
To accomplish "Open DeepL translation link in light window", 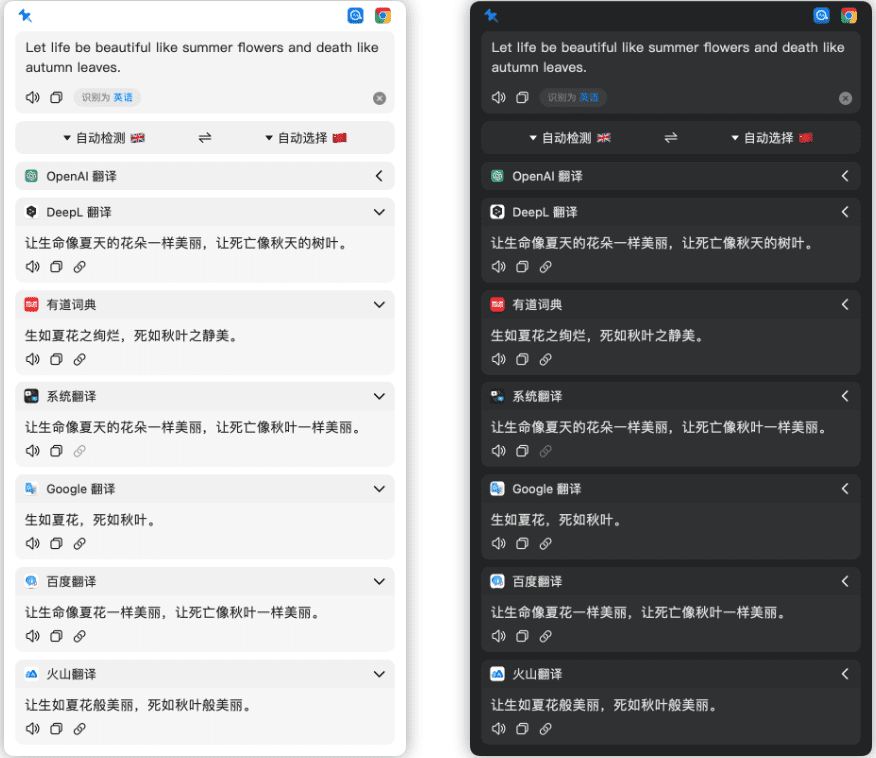I will tap(79, 267).
